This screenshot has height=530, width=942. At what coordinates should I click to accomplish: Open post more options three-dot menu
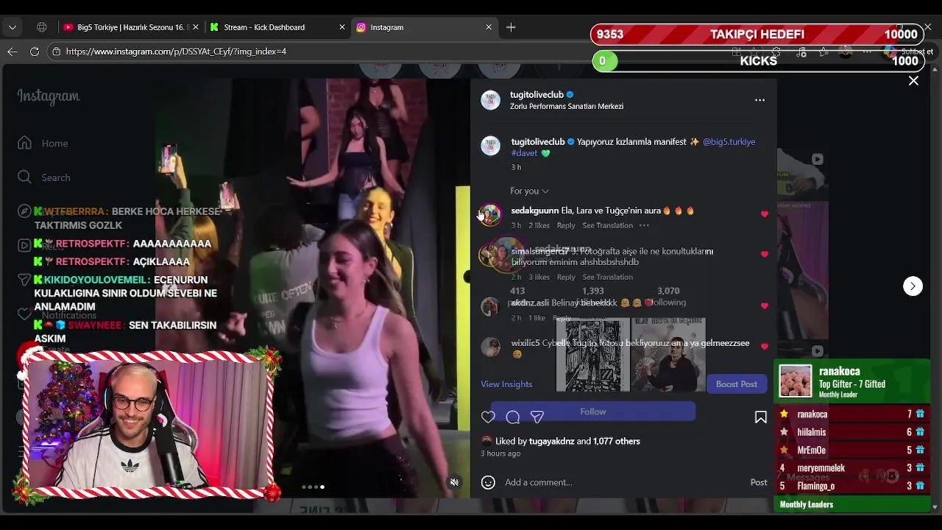[x=759, y=100]
